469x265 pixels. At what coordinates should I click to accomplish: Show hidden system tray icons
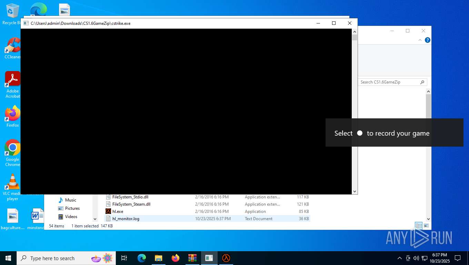tap(400, 258)
